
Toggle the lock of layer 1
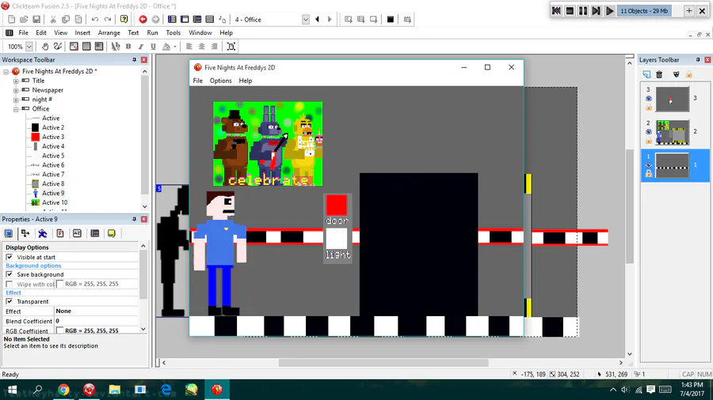[648, 174]
